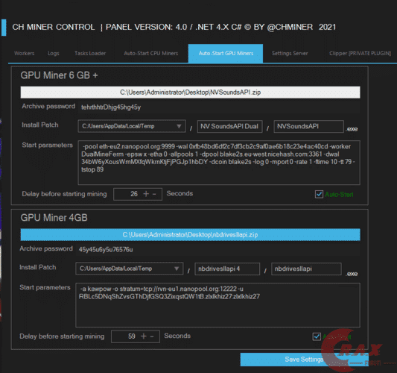Expand 6 GB miner install path dropdown

pos(179,126)
